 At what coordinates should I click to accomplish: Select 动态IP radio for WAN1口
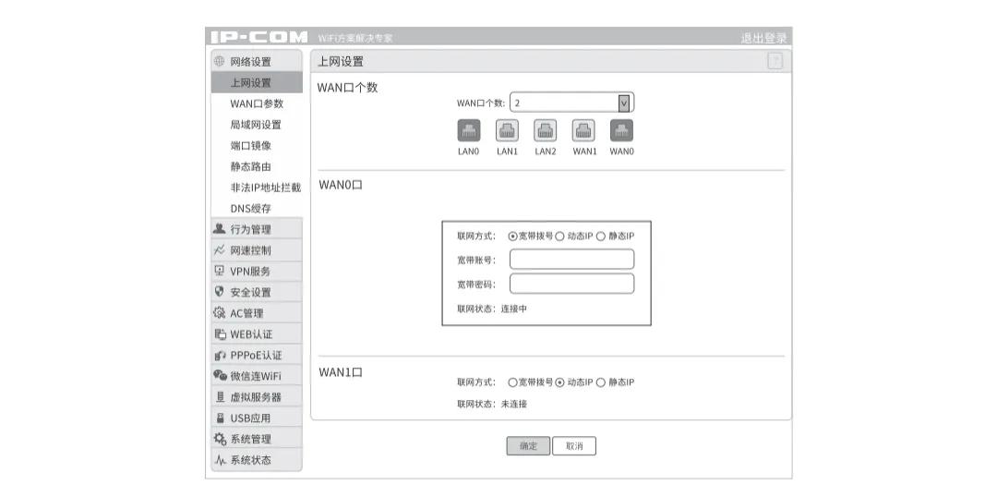point(559,382)
